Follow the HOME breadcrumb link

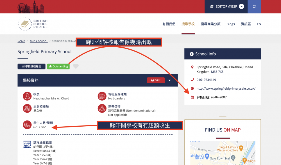[21, 41]
